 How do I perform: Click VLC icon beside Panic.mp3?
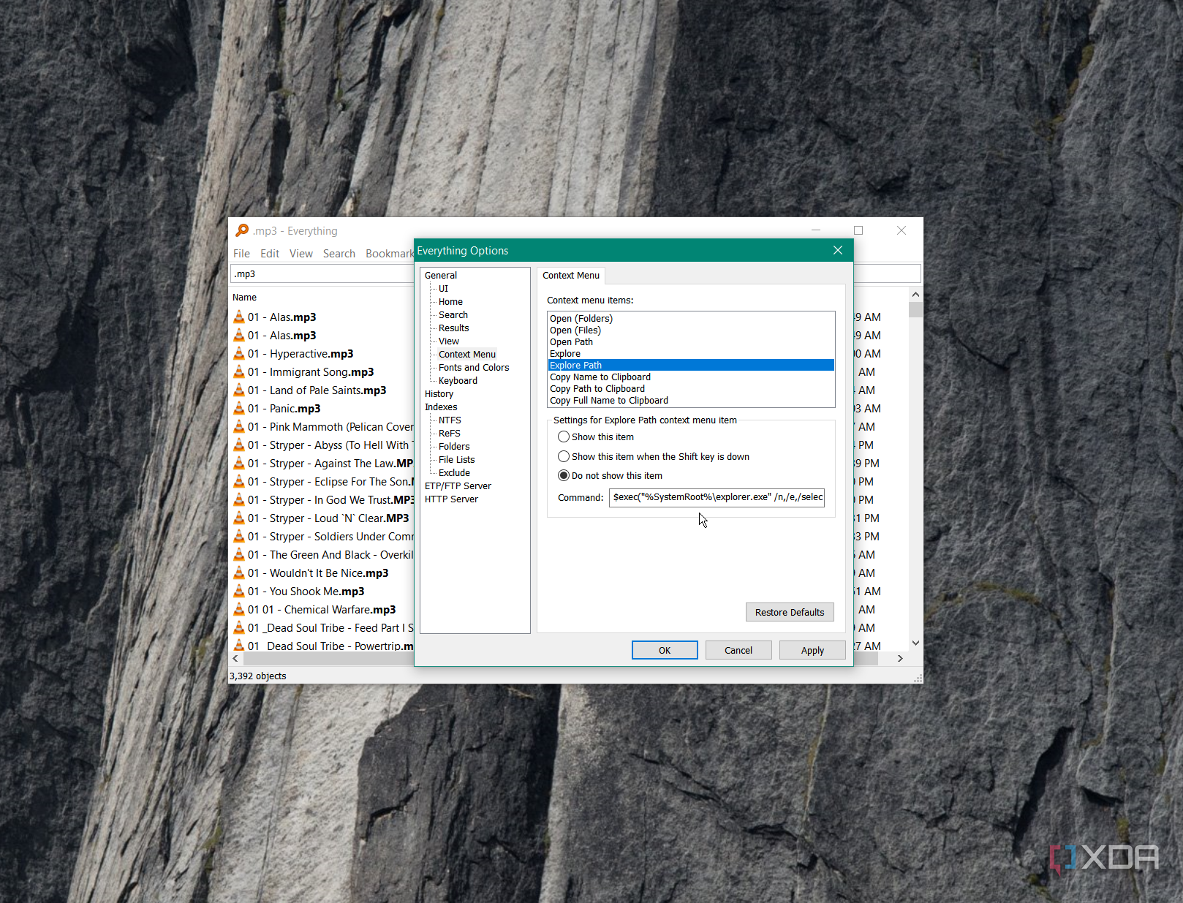239,408
